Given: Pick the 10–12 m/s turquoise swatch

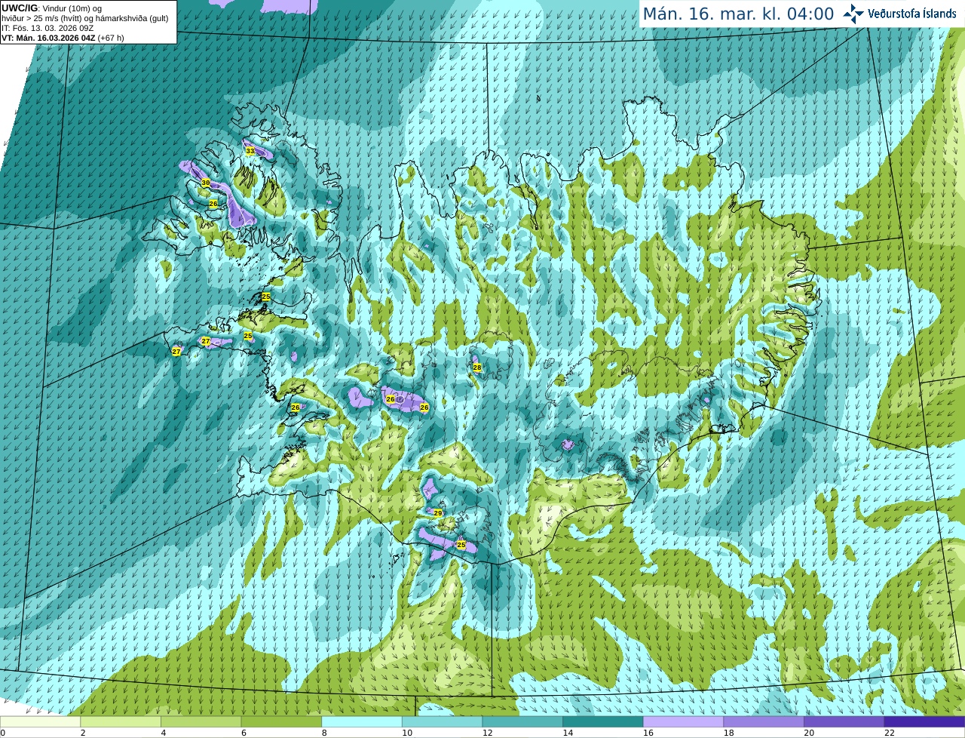Looking at the screenshot, I should [442, 722].
